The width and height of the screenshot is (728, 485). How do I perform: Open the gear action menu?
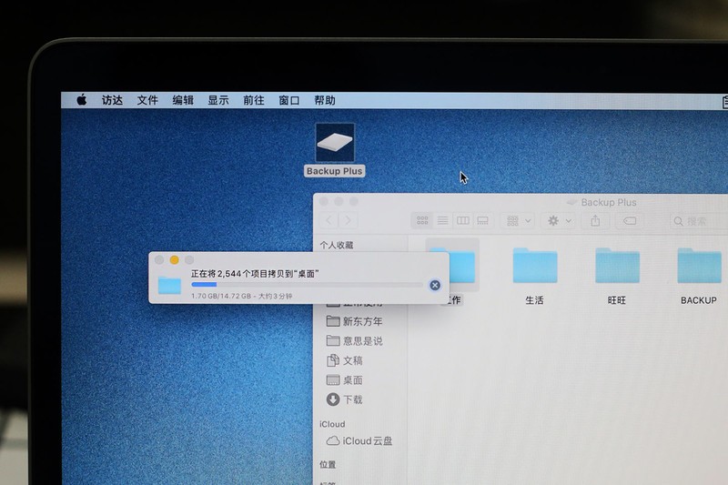559,221
